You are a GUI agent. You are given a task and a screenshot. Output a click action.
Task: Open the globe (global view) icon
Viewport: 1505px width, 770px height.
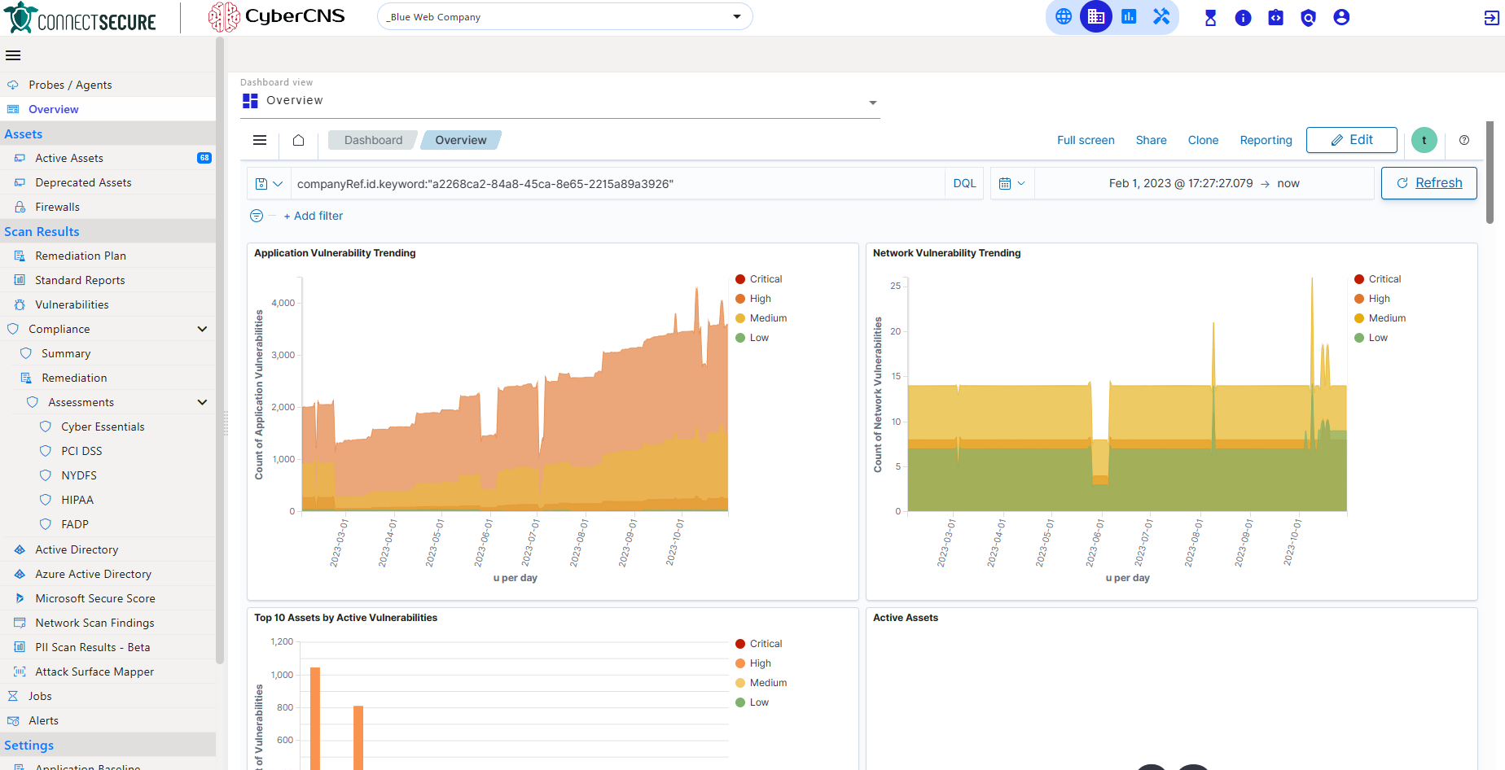coord(1064,16)
